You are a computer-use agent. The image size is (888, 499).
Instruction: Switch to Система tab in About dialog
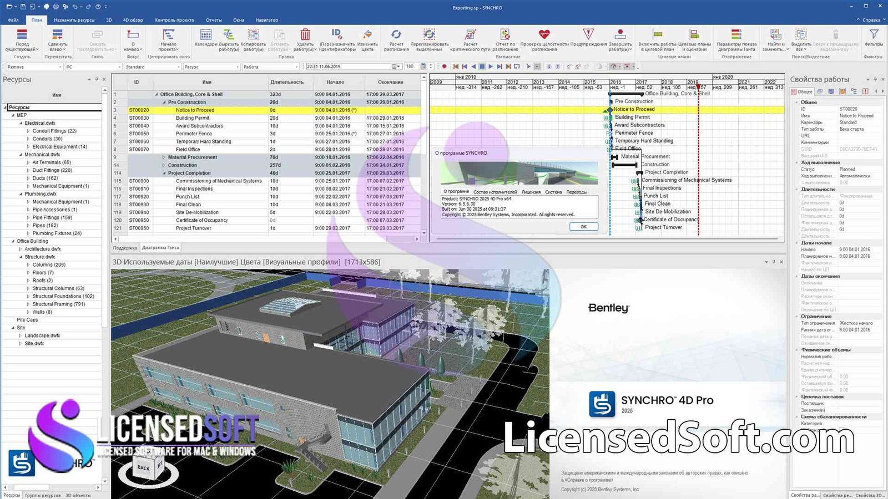point(553,192)
